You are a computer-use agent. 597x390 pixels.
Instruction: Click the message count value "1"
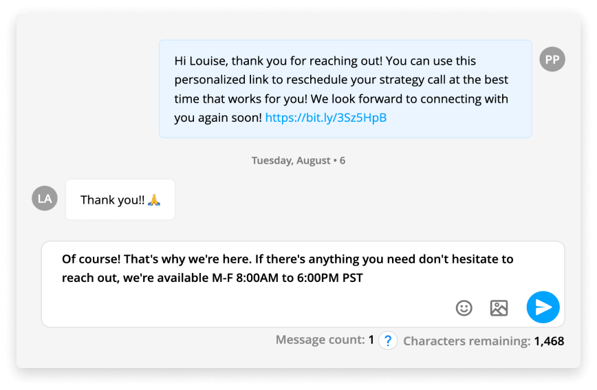pos(371,340)
